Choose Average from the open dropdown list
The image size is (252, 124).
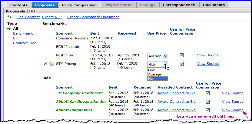tap(155, 74)
